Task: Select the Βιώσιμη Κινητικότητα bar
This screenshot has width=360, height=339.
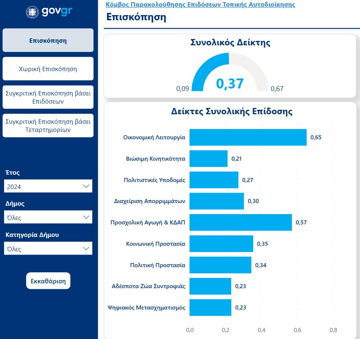Action: (x=208, y=159)
